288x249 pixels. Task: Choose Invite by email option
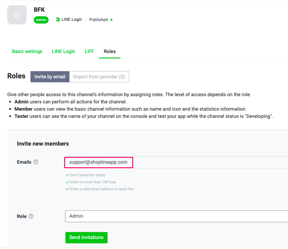pos(50,77)
